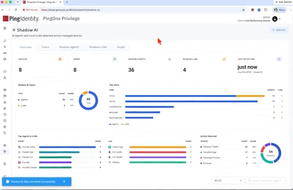293x190 pixels.
Task: Open the browser extensions puzzle icon
Action: click(266, 10)
